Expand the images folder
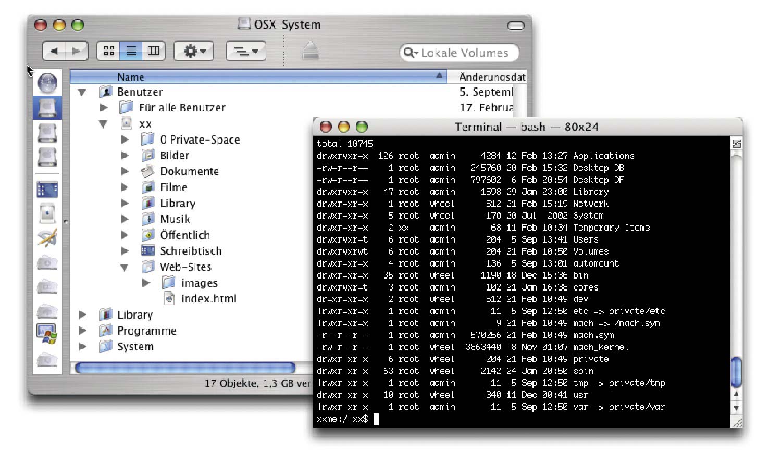The width and height of the screenshot is (769, 467). click(x=146, y=283)
